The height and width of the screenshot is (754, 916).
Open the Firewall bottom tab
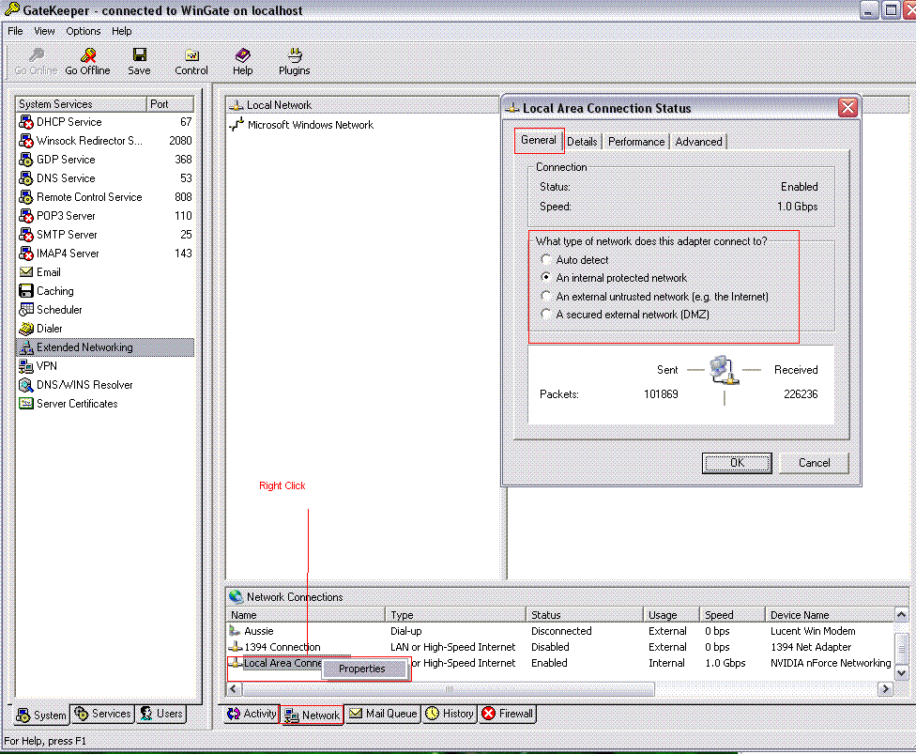tap(508, 714)
